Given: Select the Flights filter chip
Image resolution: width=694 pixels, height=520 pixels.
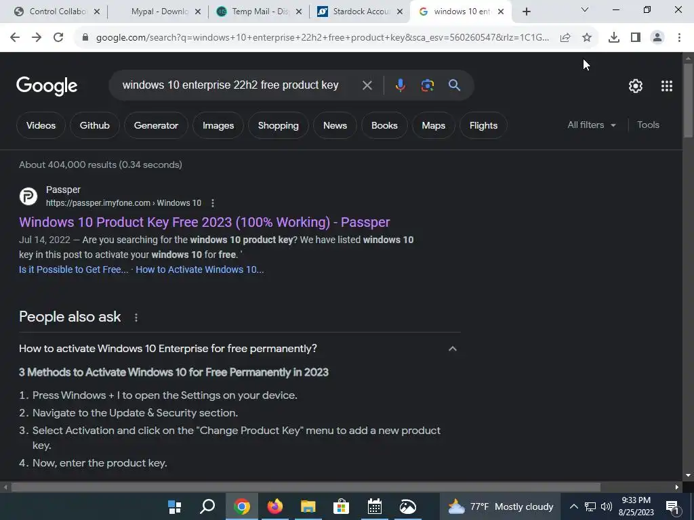Looking at the screenshot, I should coord(483,125).
